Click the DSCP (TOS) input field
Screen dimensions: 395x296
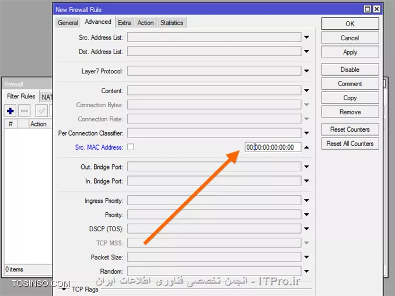pyautogui.click(x=214, y=228)
